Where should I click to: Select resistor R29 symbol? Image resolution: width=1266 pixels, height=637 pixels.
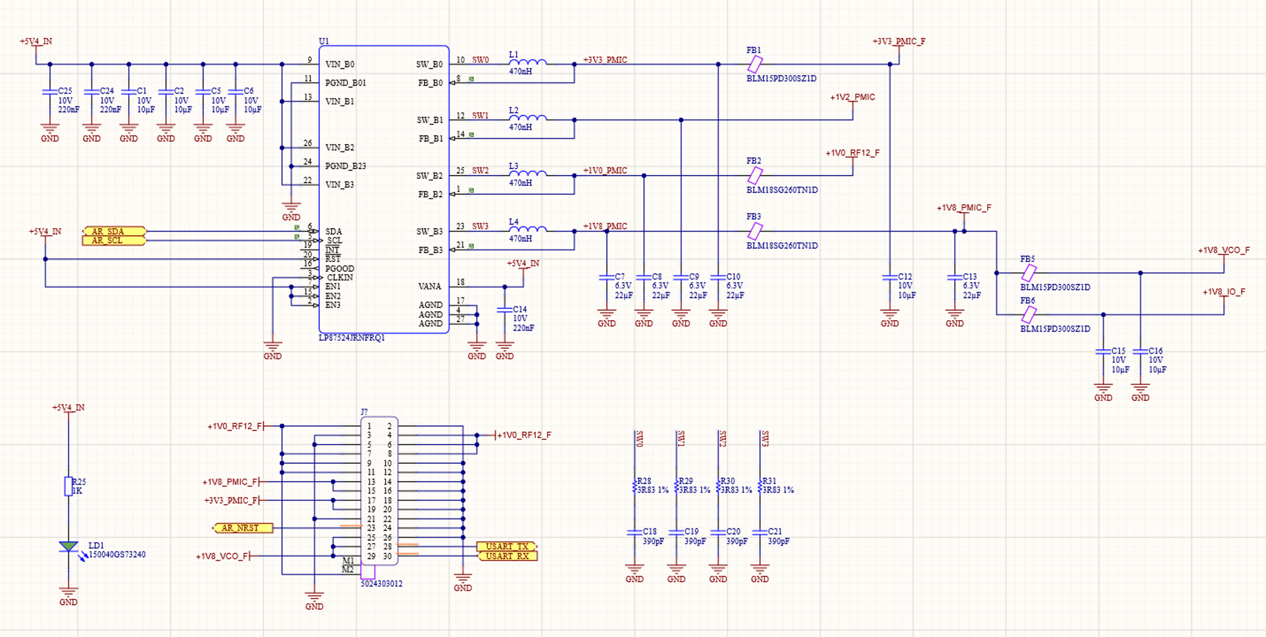[676, 486]
